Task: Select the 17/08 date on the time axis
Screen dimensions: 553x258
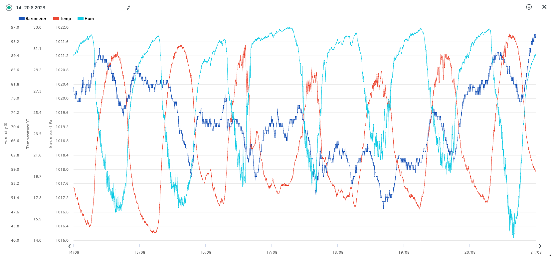Action: pyautogui.click(x=272, y=252)
